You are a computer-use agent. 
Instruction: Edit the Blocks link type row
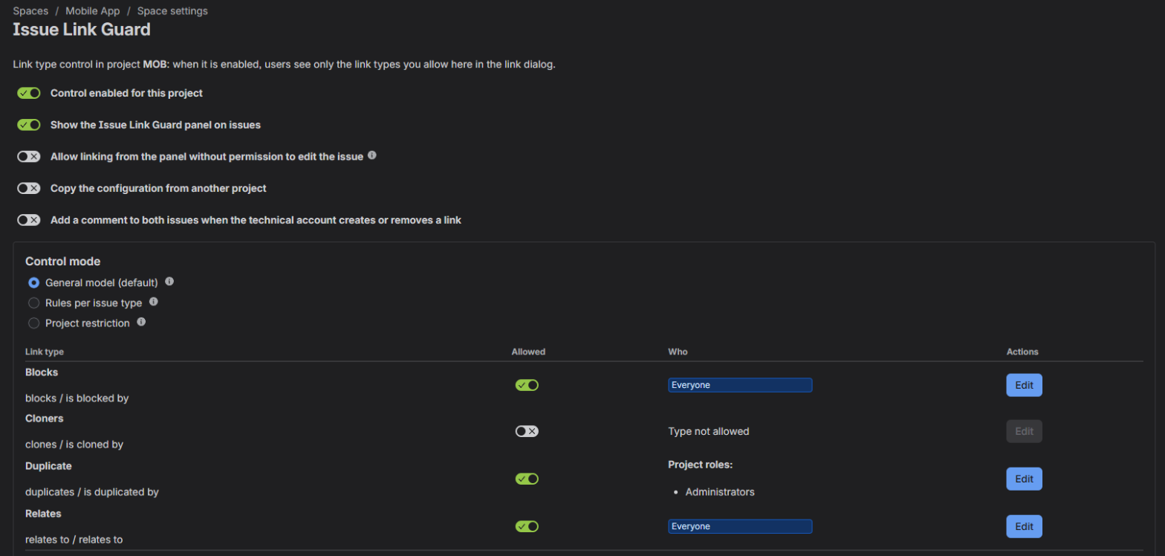coord(1024,385)
